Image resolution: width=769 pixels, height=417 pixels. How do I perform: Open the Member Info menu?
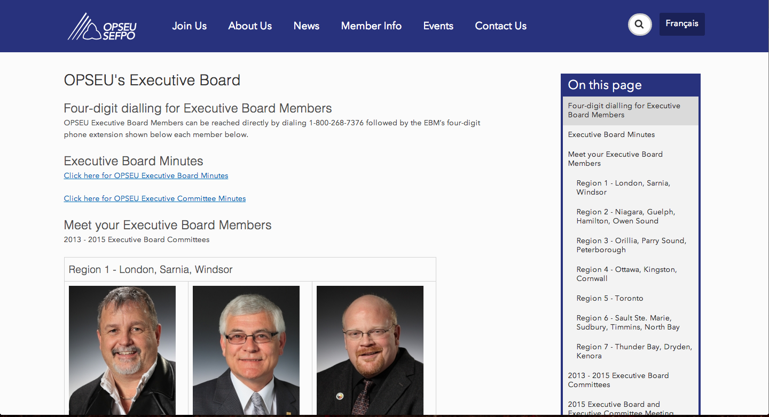tap(371, 26)
